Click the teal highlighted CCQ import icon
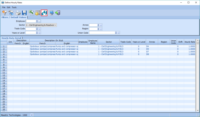Screen dimensions: 200x117 pos(44,13)
